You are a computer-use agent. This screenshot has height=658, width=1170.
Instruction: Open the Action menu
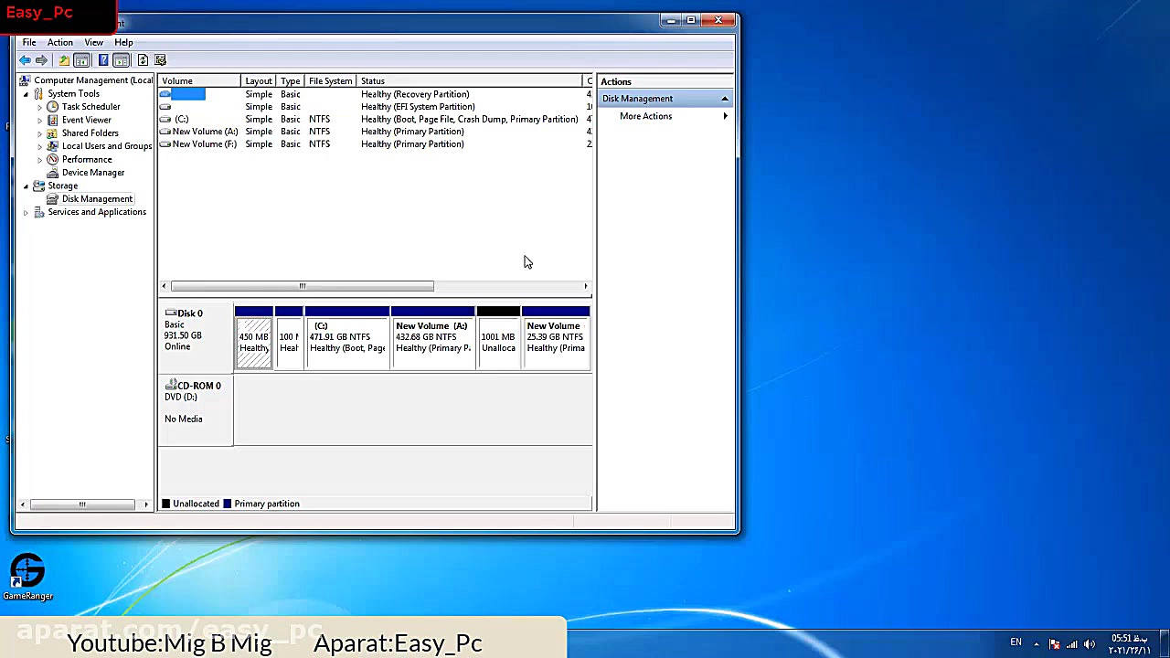(59, 42)
